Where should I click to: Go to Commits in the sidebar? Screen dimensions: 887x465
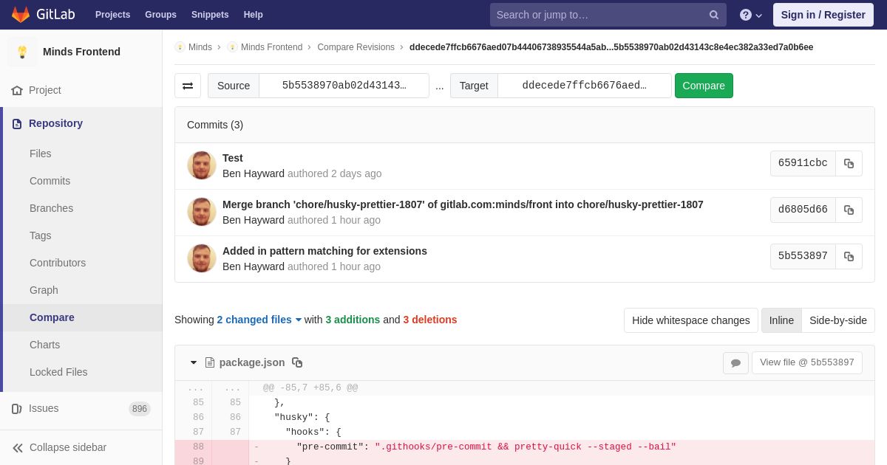50,181
